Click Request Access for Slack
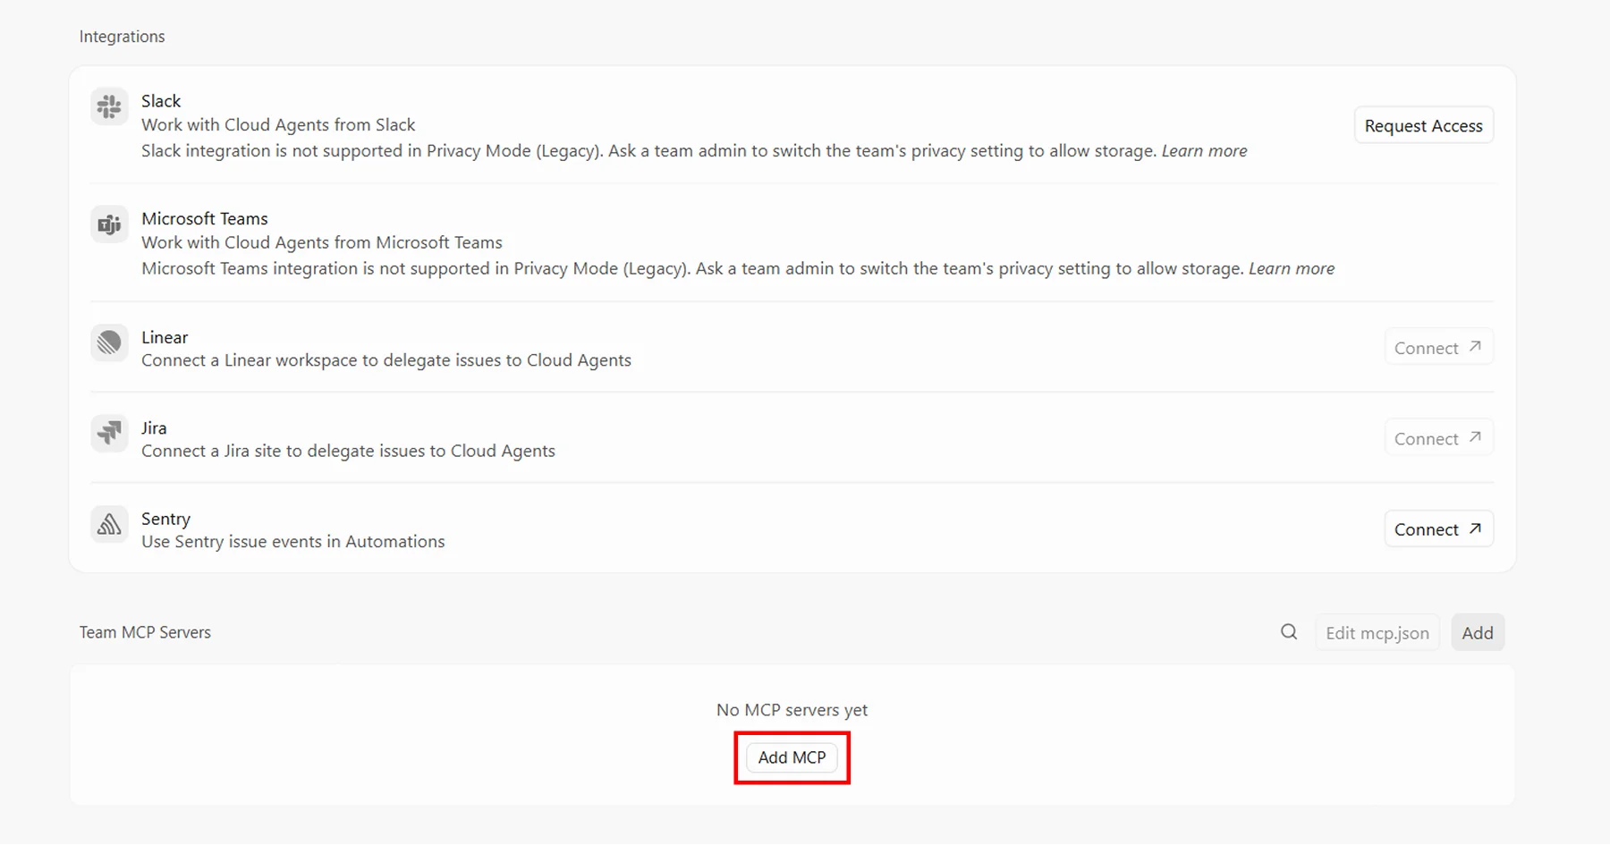The image size is (1610, 845). (x=1423, y=126)
